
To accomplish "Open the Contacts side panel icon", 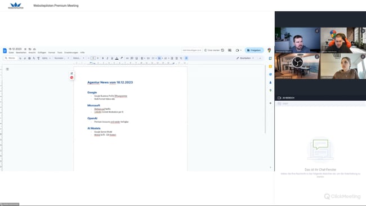I will [270, 82].
